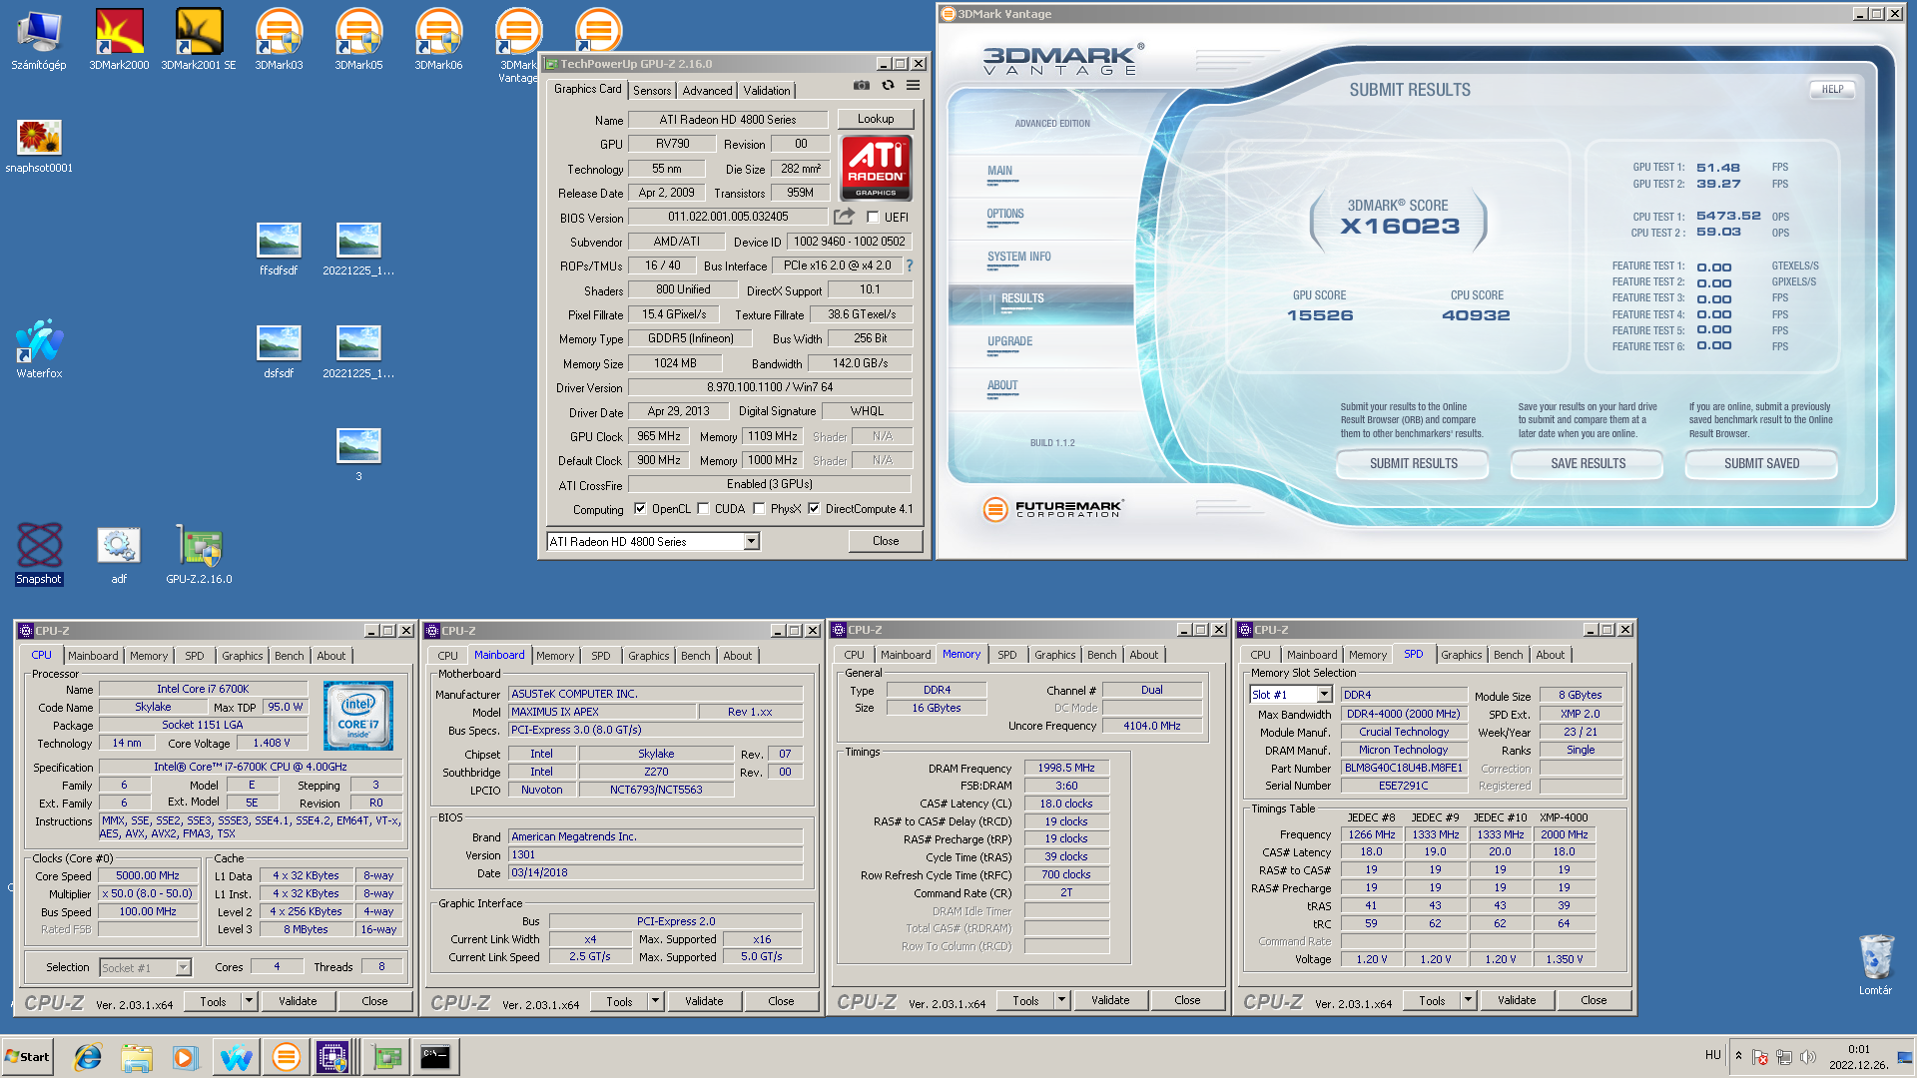
Task: Open UPGRADE section in 3DMark Vantage
Action: point(1009,341)
